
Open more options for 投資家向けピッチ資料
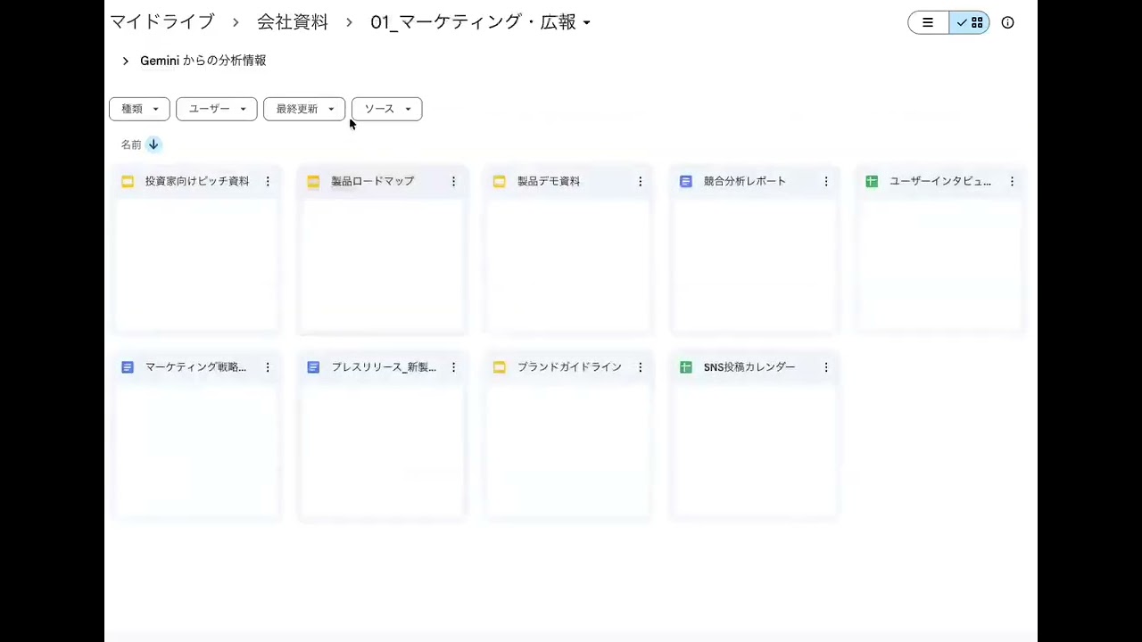tap(268, 181)
